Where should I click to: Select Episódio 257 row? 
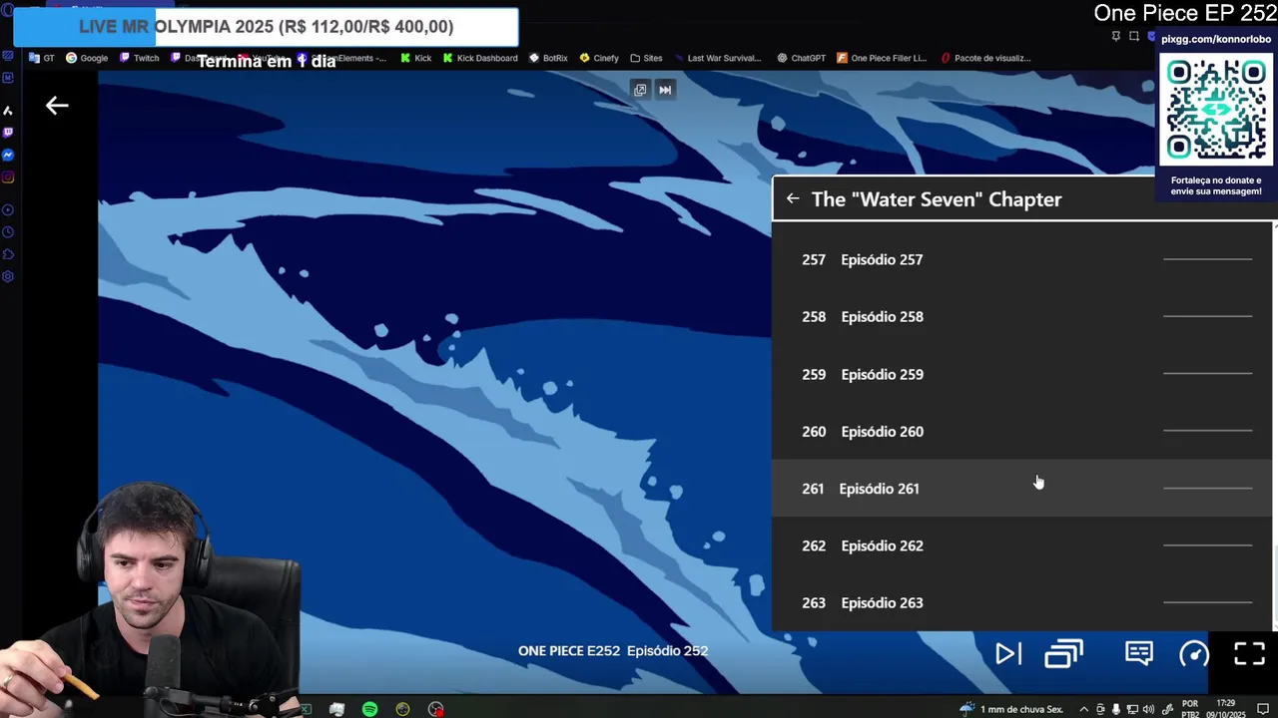point(1022,259)
